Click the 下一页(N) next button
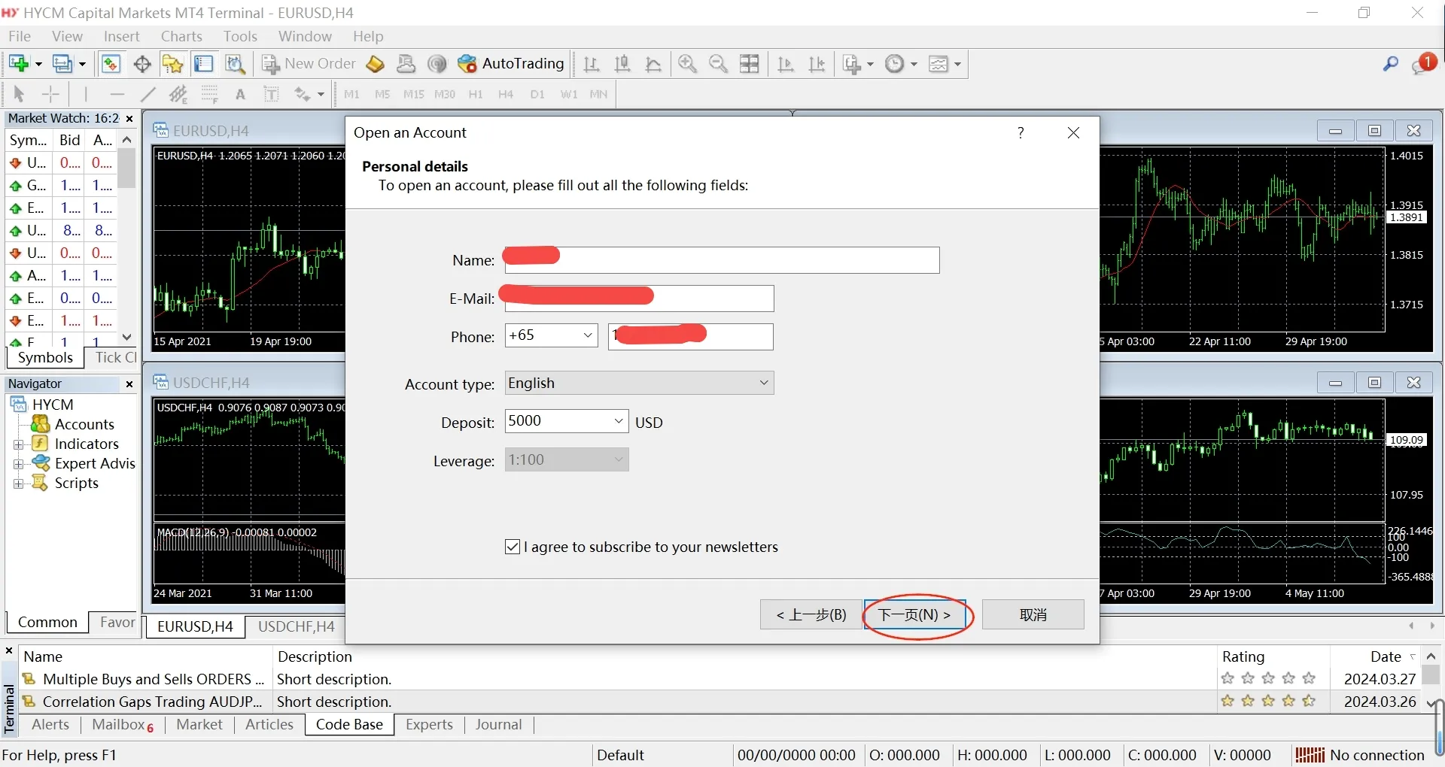1445x767 pixels. (915, 614)
